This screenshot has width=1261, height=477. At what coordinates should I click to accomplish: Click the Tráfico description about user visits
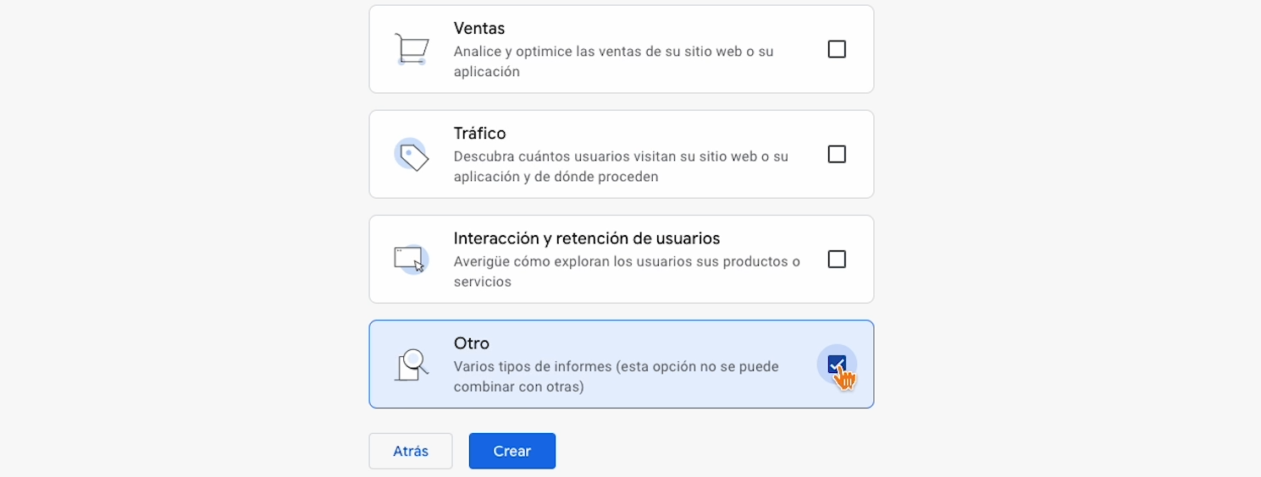click(620, 167)
